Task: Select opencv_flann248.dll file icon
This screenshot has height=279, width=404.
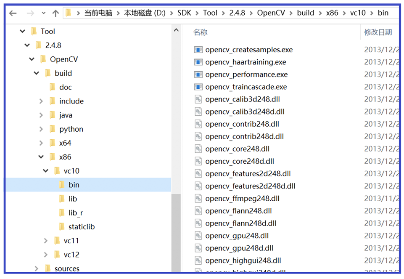Action: coord(198,211)
